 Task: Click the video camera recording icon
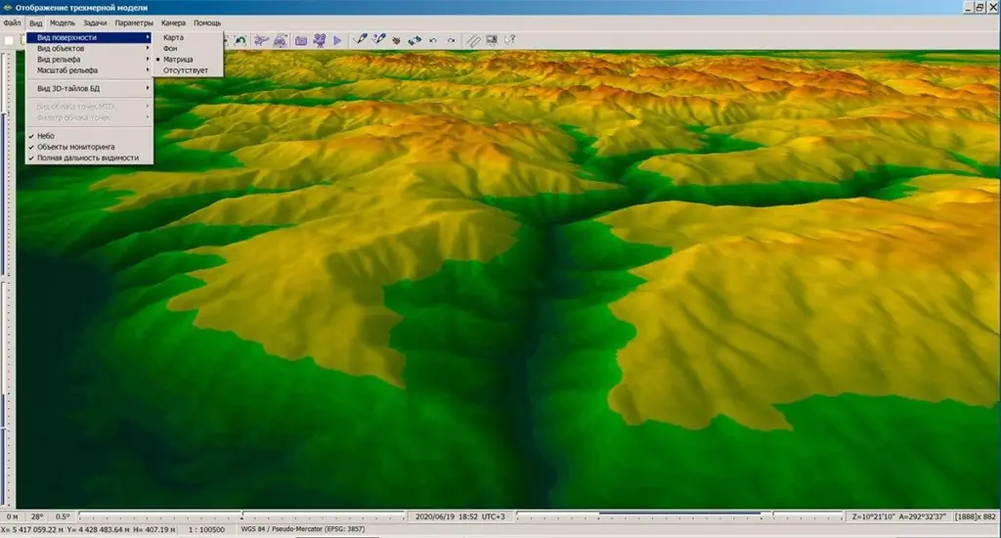(x=319, y=40)
